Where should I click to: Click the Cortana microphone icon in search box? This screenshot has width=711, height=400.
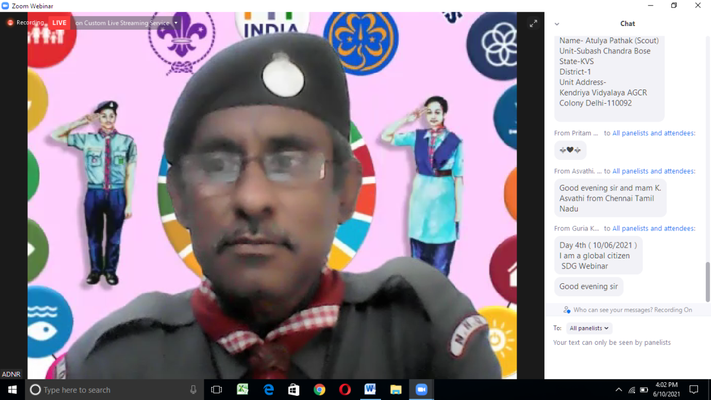[193, 389]
